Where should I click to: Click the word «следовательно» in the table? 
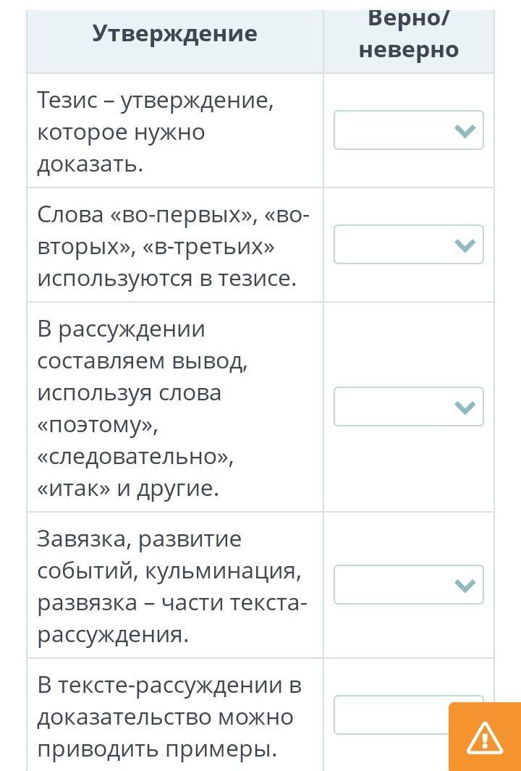coord(135,457)
